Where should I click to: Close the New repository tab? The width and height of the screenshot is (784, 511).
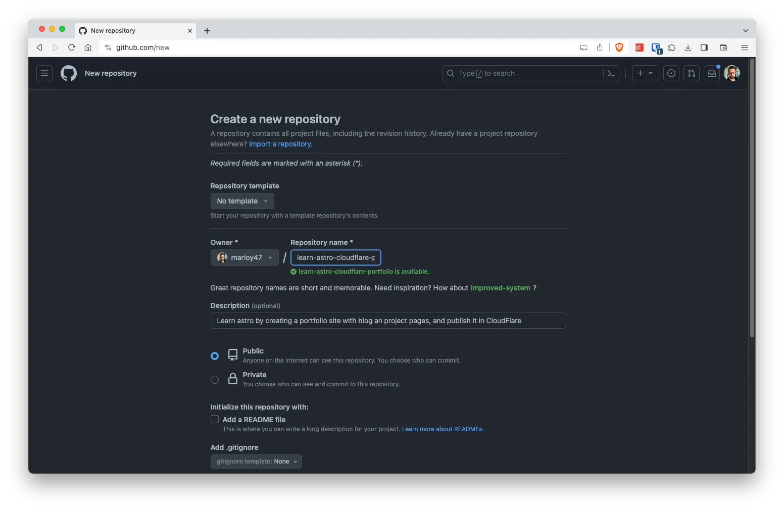click(x=190, y=31)
